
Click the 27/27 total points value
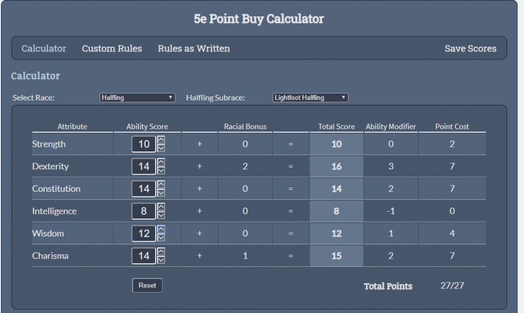[452, 286]
